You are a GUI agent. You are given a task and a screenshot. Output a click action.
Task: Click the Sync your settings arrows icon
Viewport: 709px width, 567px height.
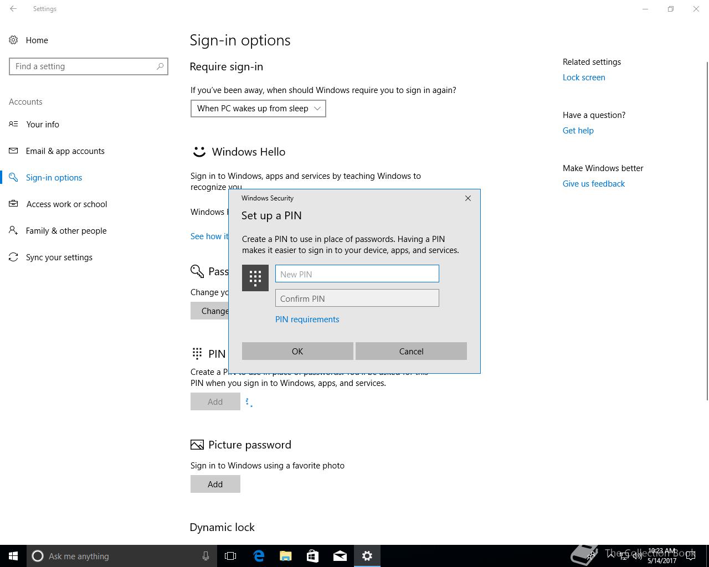coord(13,257)
